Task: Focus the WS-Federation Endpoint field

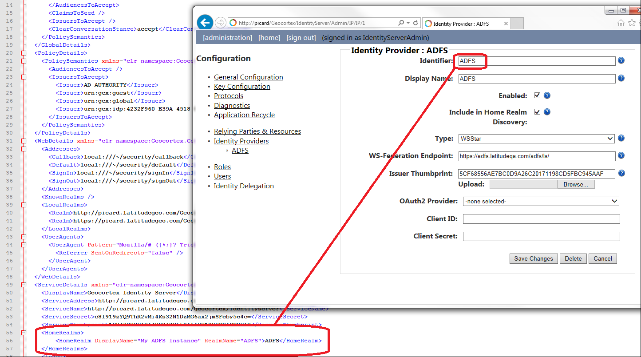Action: [x=537, y=156]
